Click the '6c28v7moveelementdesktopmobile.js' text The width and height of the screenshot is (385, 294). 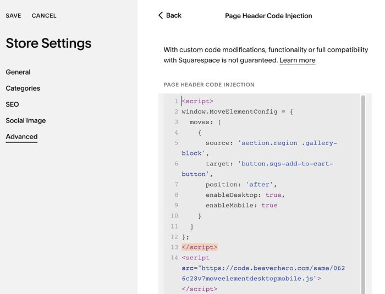pos(248,279)
